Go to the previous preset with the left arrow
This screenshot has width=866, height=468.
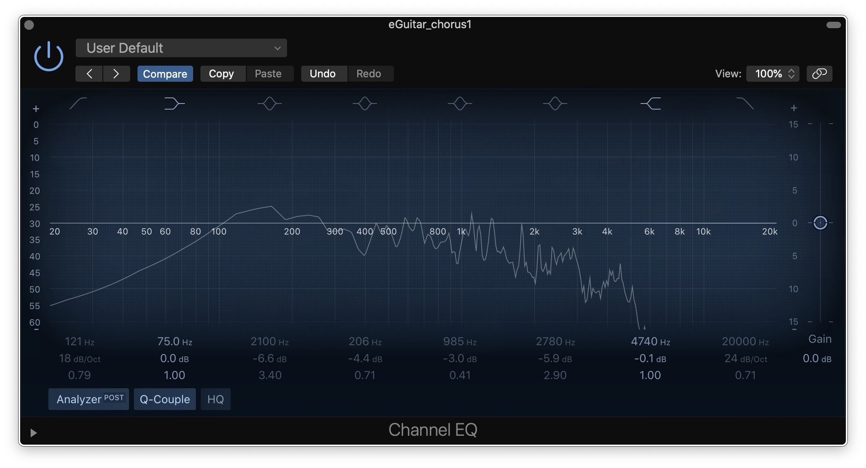click(x=89, y=74)
